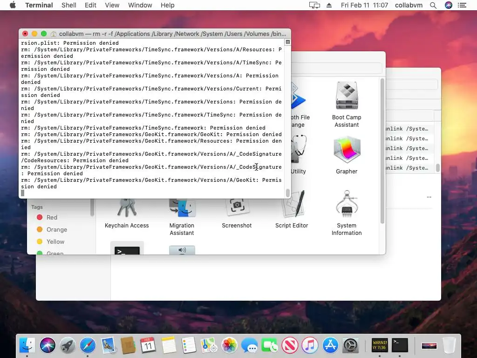Open App Store from the Dock
Viewport: 477px width, 358px height.
click(330, 345)
